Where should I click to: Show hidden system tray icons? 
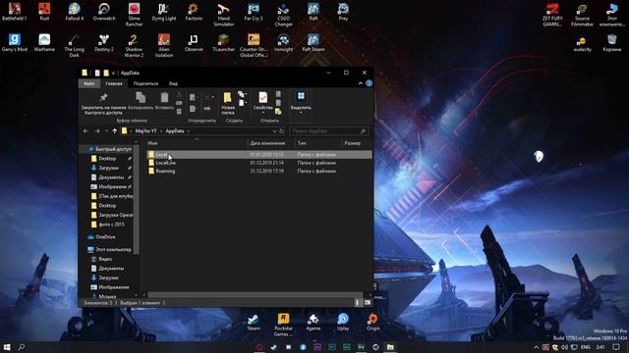tap(536, 347)
